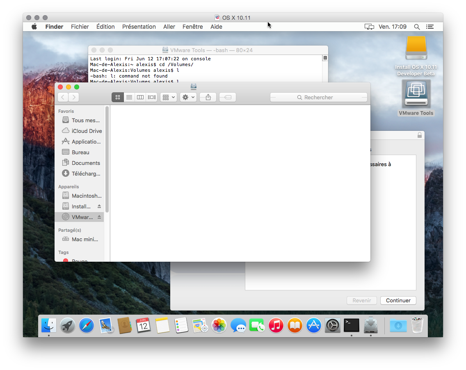Open the Aide menu
Viewport: 466px width, 370px height.
point(216,27)
